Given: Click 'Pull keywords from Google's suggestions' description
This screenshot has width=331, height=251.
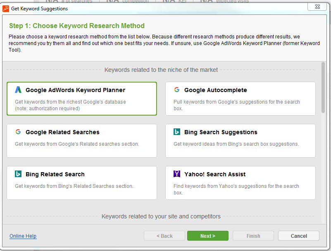Looking at the screenshot, I should [x=237, y=105].
